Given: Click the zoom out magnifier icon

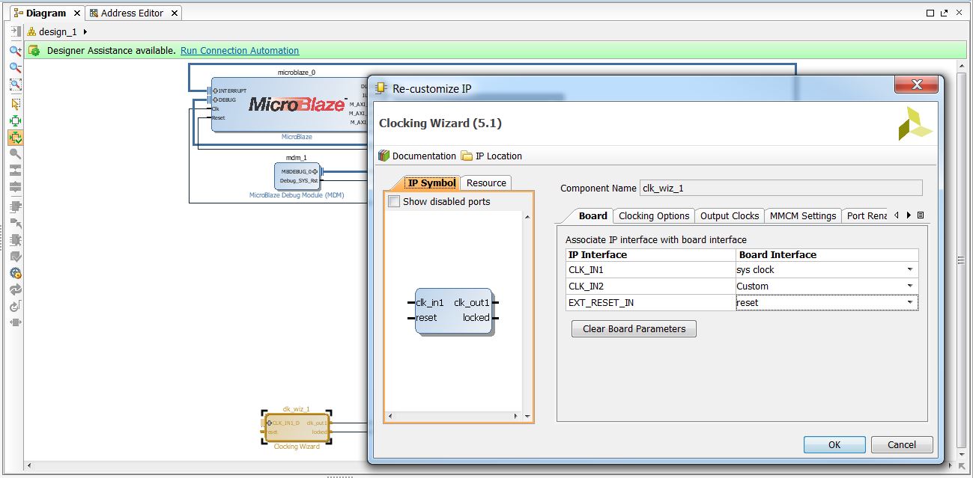Looking at the screenshot, I should [x=15, y=68].
